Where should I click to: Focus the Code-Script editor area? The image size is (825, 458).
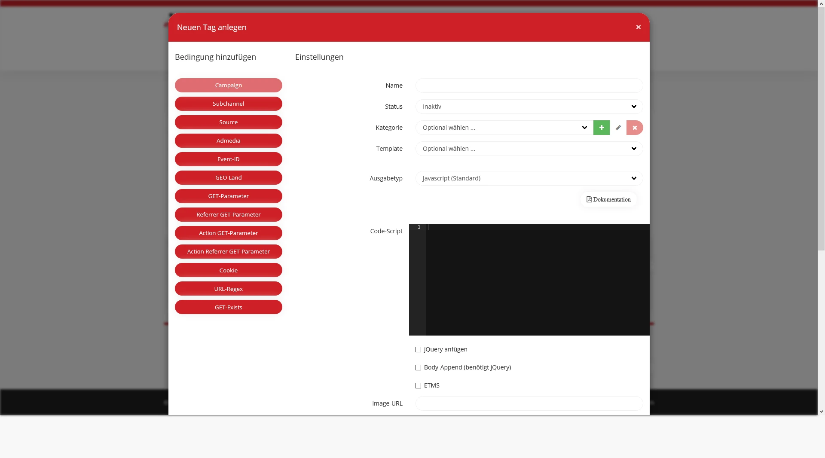[x=537, y=279]
